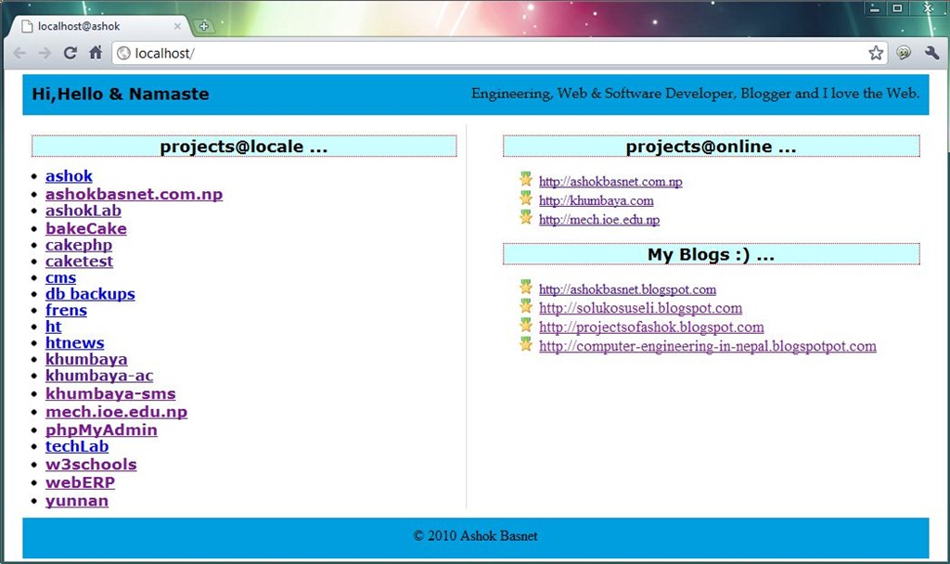Select the localhost@ashok tab
Viewport: 950px width, 564px height.
point(79,27)
